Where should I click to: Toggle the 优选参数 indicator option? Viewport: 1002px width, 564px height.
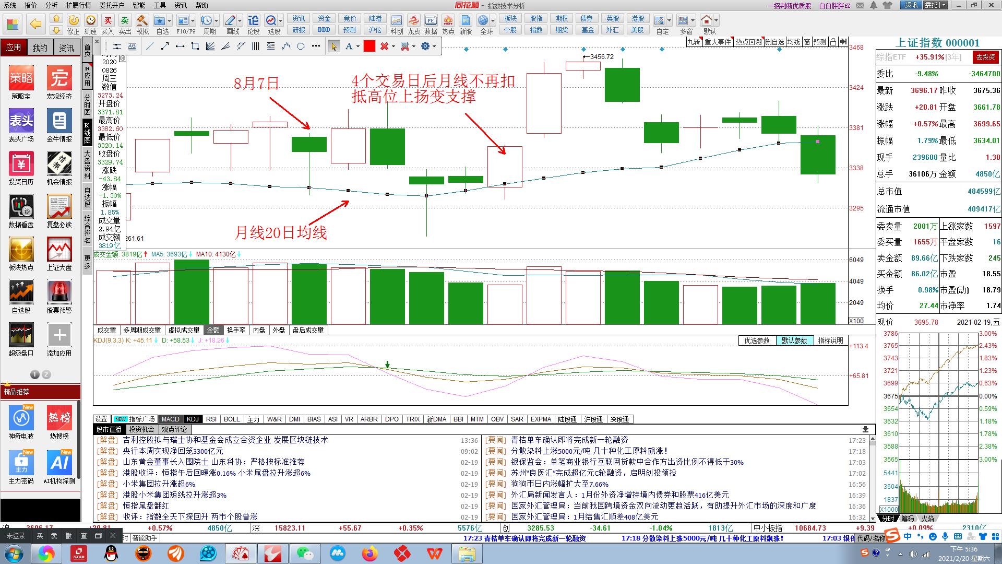click(757, 340)
